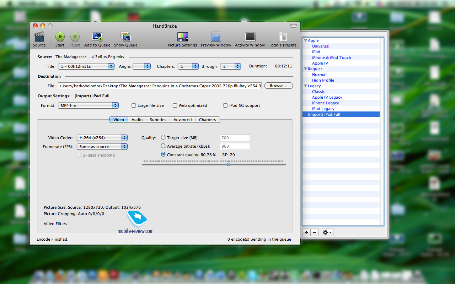The image size is (455, 284).
Task: Select the iPhone Legacy preset
Action: pos(326,103)
